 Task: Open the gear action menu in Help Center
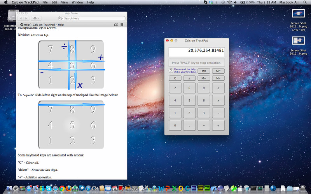[36, 18]
